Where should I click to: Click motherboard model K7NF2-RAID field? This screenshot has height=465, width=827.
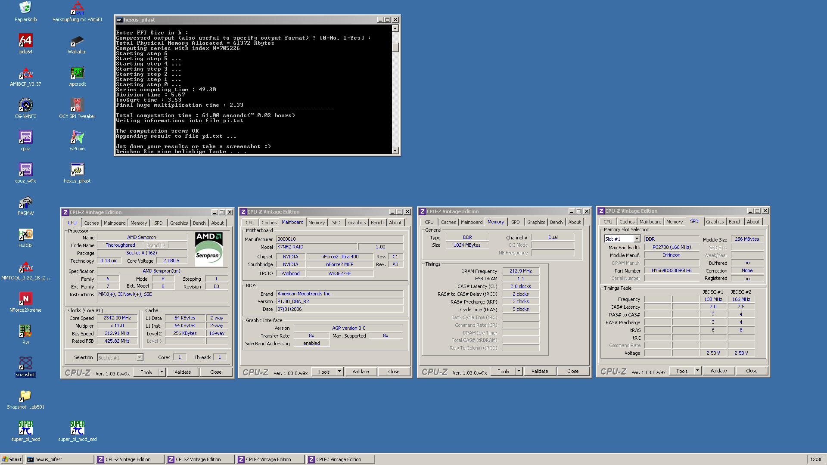[316, 247]
